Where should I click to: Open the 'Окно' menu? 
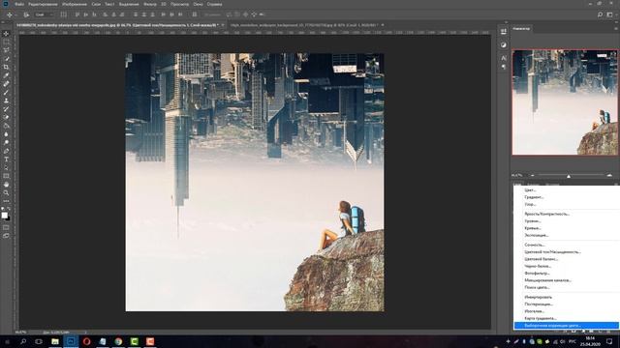point(198,4)
